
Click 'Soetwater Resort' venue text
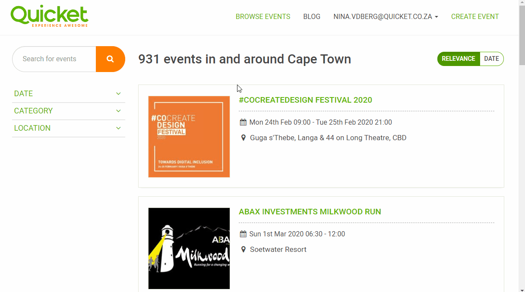[278, 249]
